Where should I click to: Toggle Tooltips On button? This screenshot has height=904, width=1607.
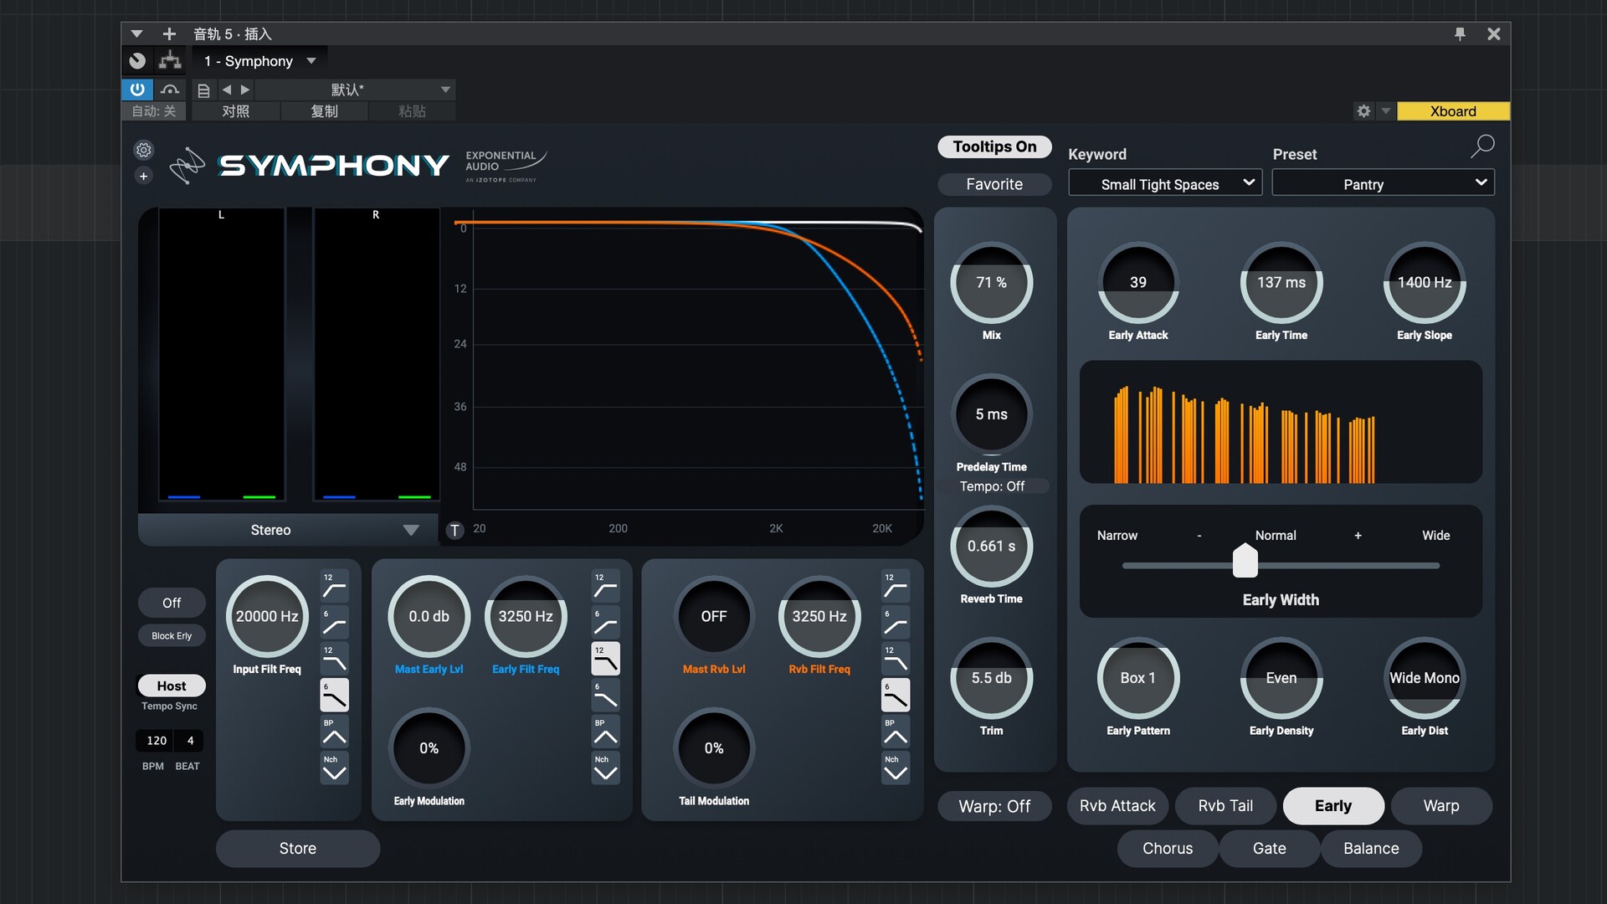point(994,146)
